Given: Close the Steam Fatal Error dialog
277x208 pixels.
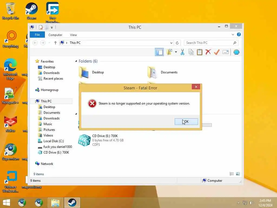Looking at the screenshot, I should [x=196, y=87].
